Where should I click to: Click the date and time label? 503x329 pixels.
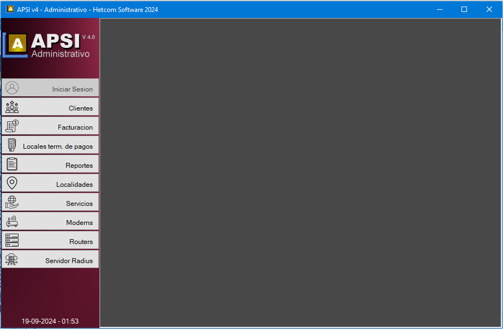(50, 321)
